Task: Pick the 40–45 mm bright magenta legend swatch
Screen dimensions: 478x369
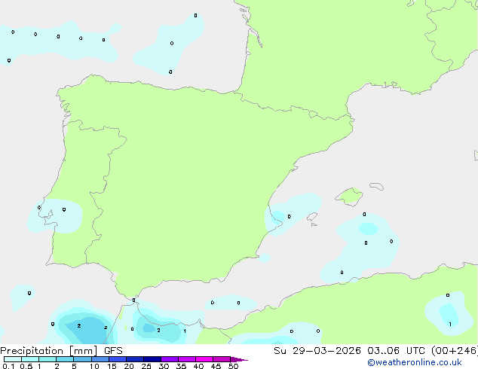Action: (204, 359)
